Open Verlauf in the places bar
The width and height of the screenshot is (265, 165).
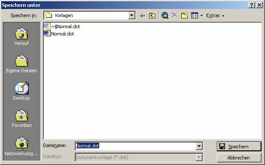[21, 37]
